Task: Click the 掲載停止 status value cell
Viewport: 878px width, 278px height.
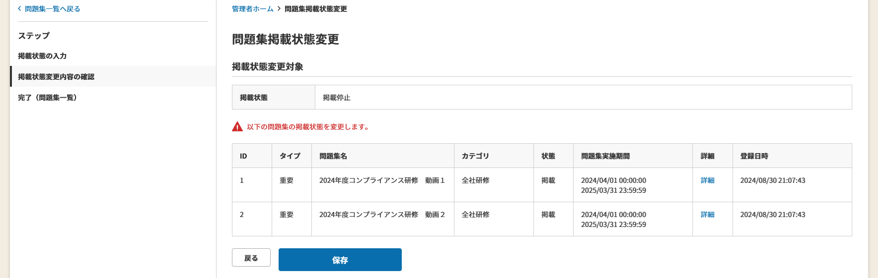Action: tap(584, 97)
